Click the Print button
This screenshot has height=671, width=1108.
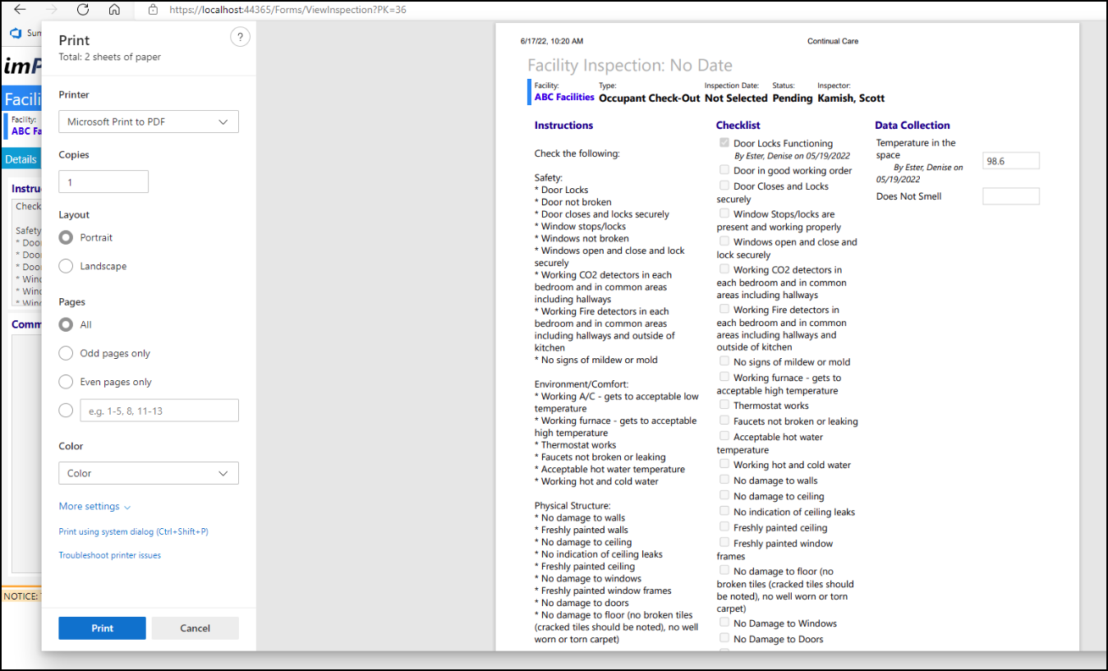click(102, 628)
